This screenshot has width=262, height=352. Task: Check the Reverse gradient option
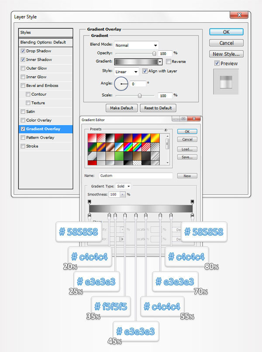[x=169, y=62]
